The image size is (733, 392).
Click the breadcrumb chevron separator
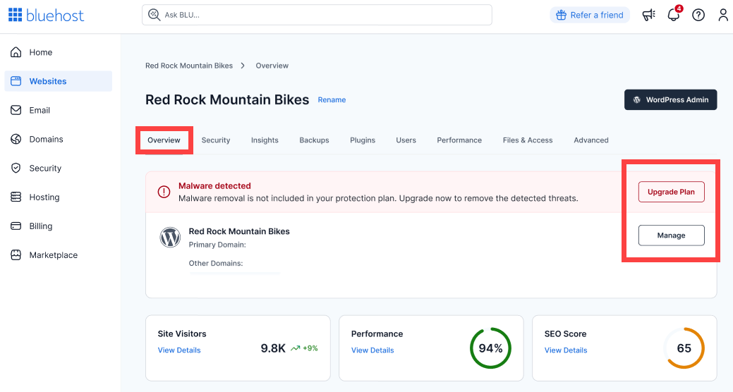[243, 66]
